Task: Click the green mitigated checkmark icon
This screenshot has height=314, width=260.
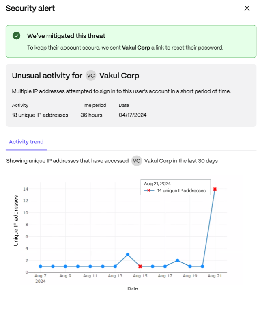Action: (16, 36)
